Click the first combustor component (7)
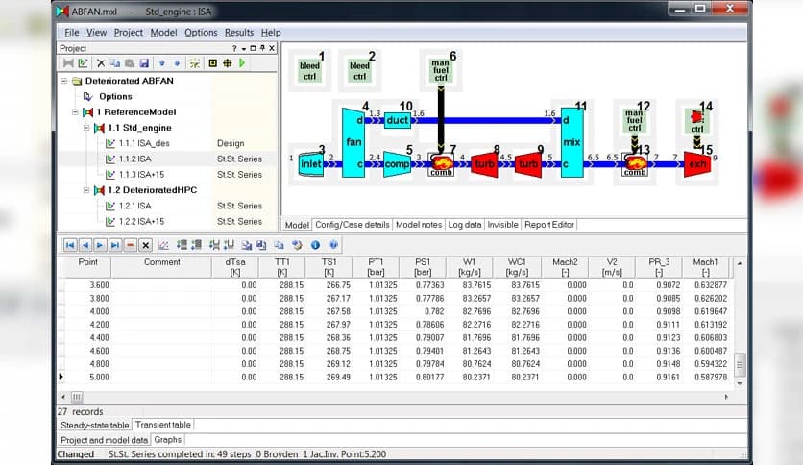 [442, 165]
